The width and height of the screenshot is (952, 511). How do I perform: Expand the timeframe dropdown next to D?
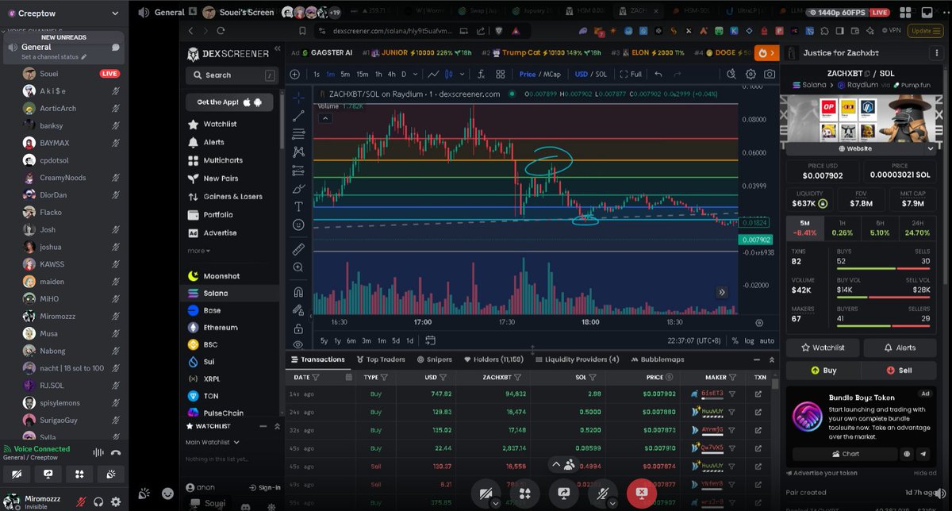(416, 74)
